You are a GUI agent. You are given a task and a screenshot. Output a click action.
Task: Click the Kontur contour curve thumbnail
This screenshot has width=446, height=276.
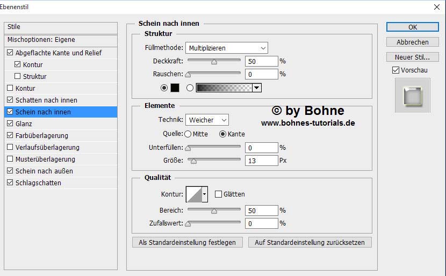(x=193, y=194)
